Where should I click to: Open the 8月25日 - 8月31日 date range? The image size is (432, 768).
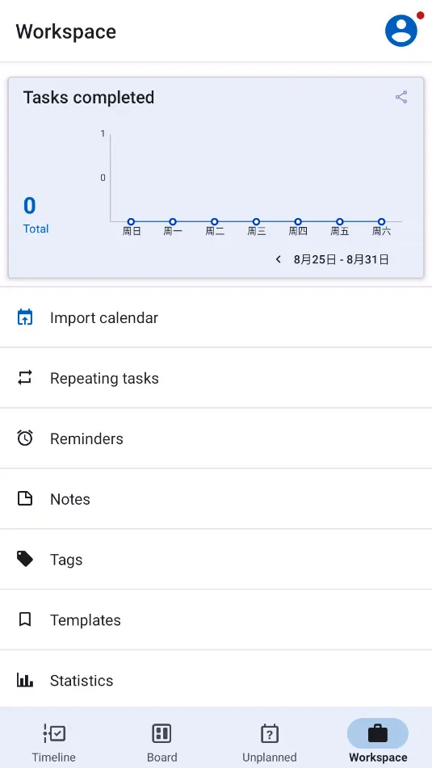click(341, 259)
